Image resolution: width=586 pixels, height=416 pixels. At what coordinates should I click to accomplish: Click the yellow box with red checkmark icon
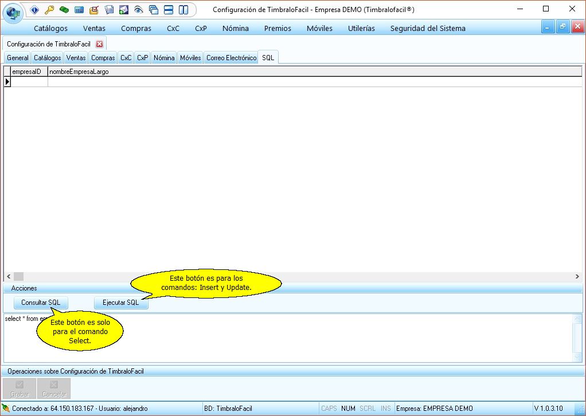pyautogui.click(x=94, y=10)
